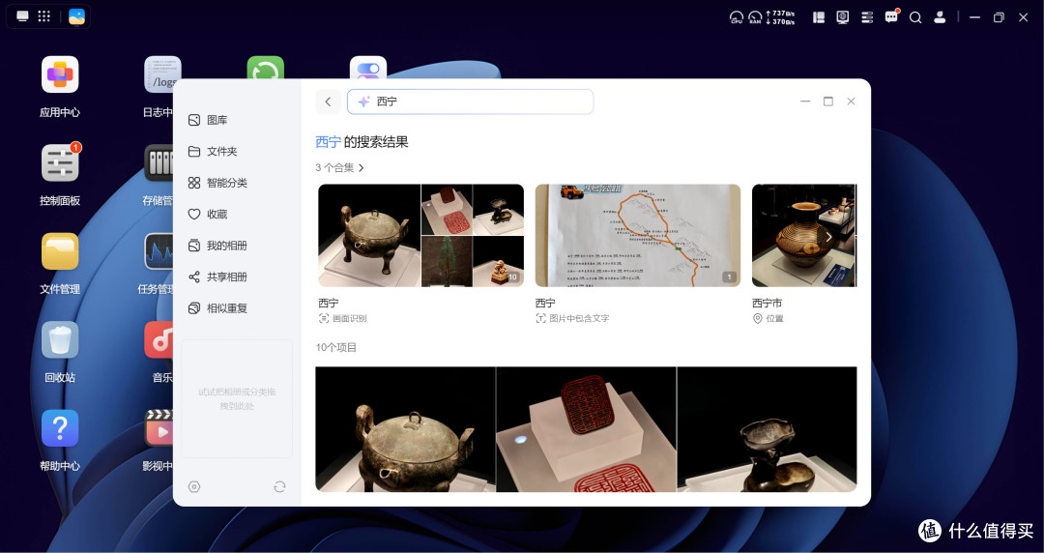Open the remote desktop monitor icon in the top bar

click(x=843, y=17)
